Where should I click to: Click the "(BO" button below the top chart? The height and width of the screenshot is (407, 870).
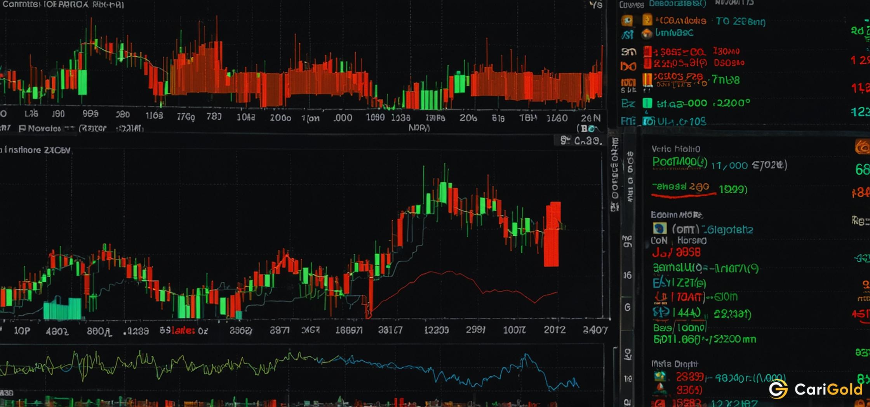pyautogui.click(x=587, y=128)
